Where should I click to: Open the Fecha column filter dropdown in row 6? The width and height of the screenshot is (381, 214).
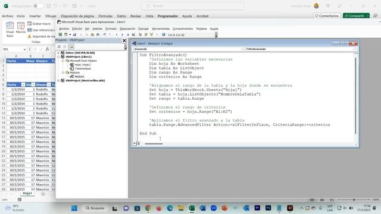coord(23,84)
